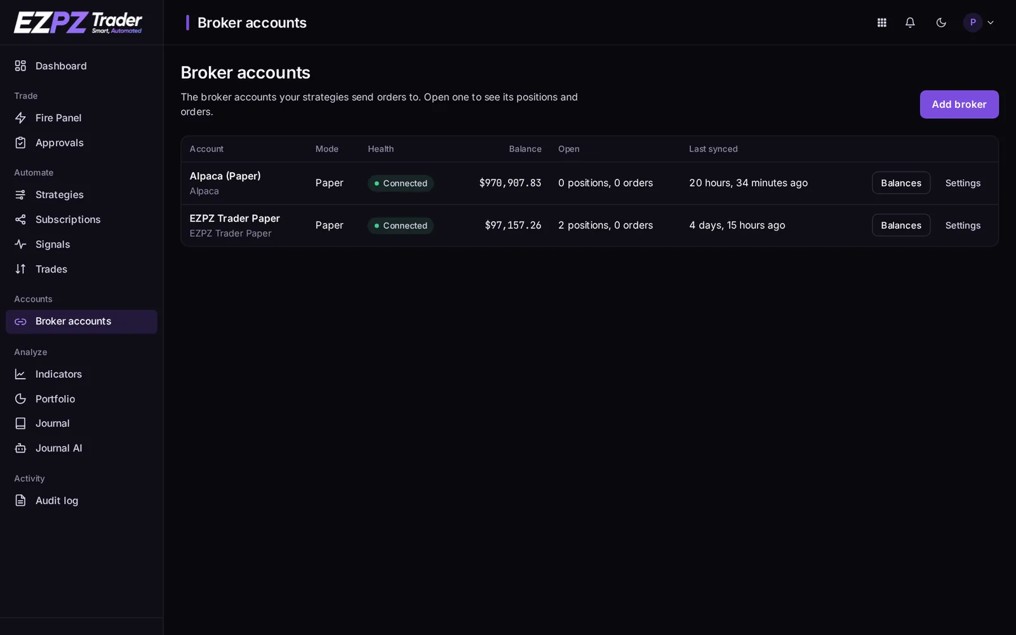Click the Dashboard grid icon
Viewport: 1016px width, 635px height.
click(20, 66)
